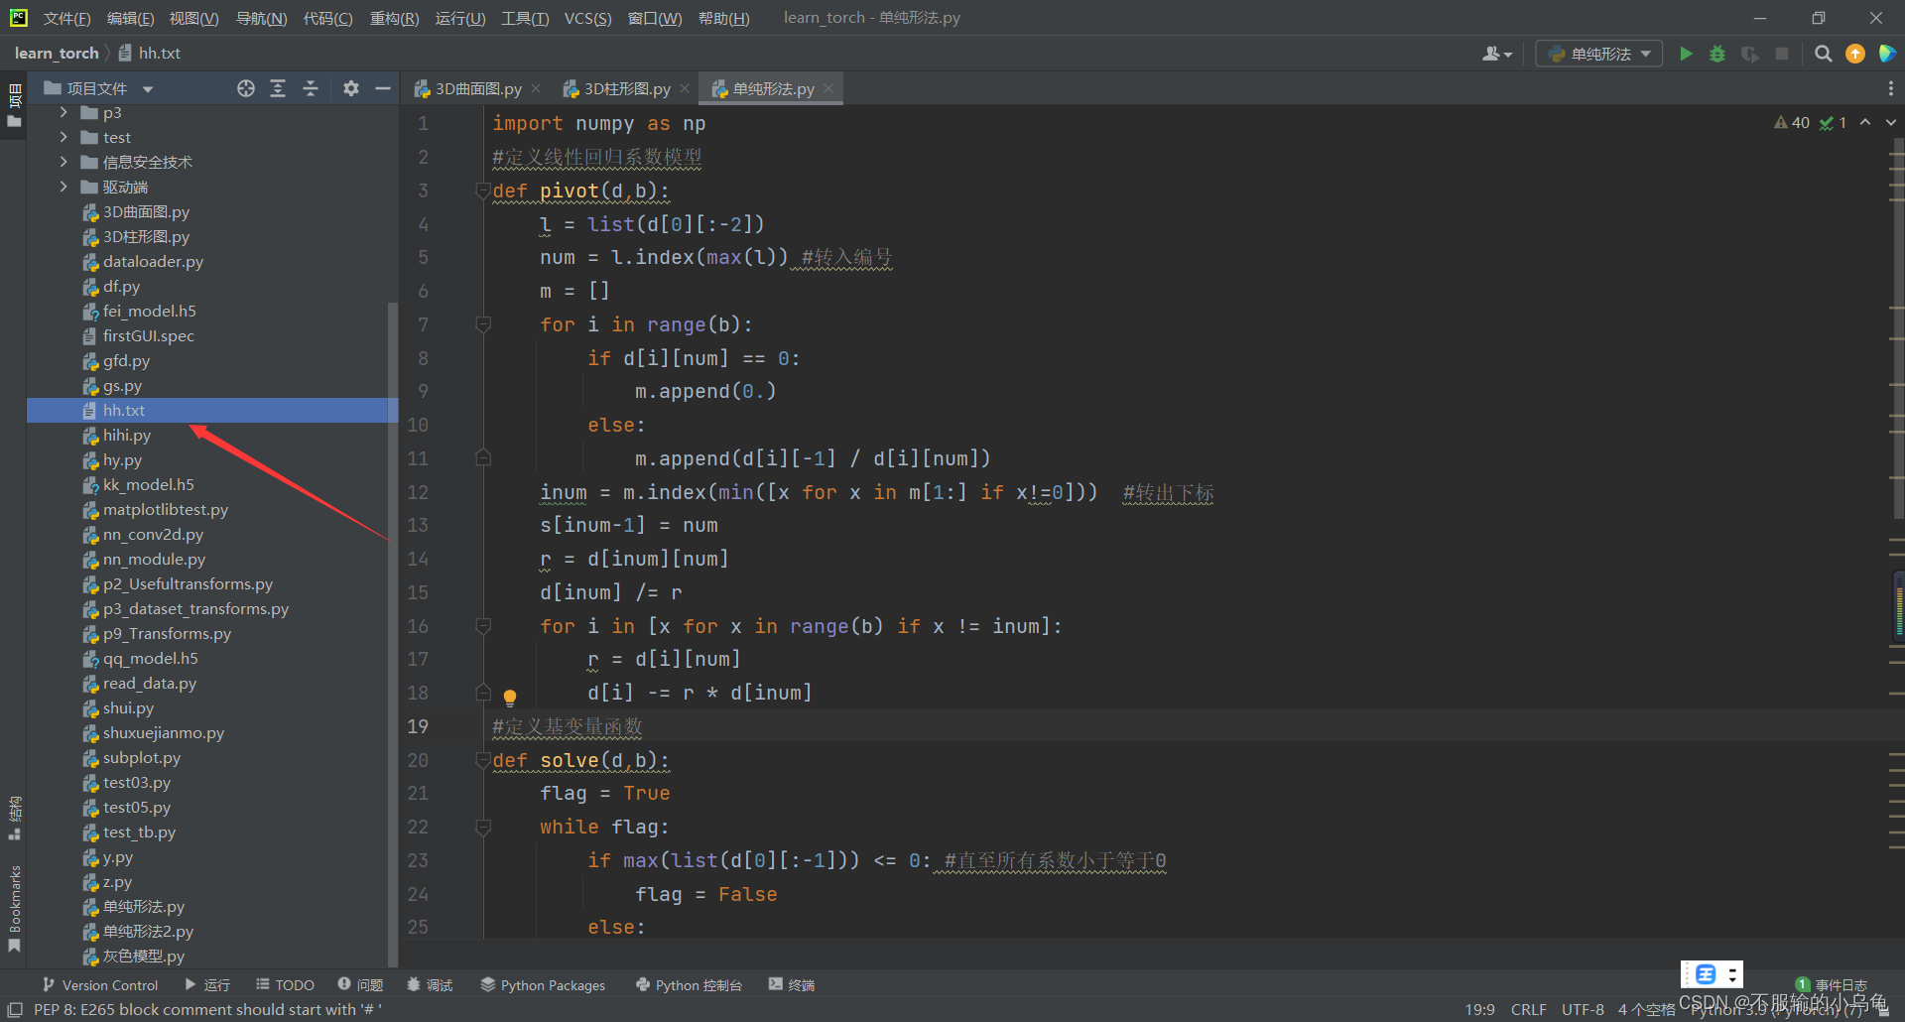Expand the 驱动端 folder
The width and height of the screenshot is (1905, 1022).
pyautogui.click(x=63, y=187)
